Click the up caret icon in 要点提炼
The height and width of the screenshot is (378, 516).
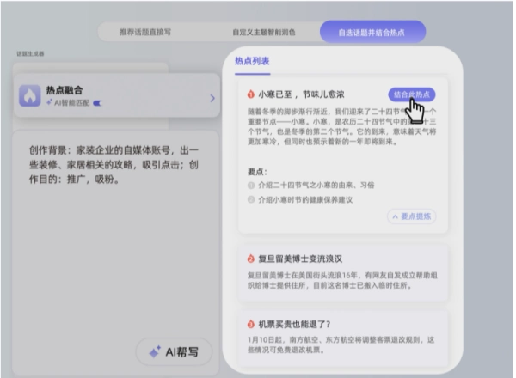tap(396, 216)
